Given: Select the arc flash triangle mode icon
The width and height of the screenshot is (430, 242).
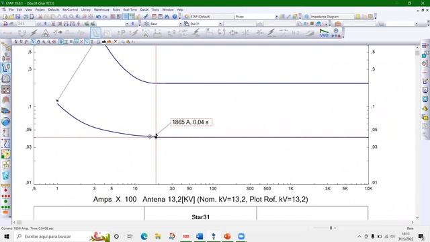Looking at the screenshot, I should tap(46, 33).
